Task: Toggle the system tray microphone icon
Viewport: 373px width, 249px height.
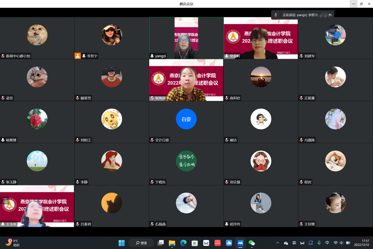Action: click(319, 243)
